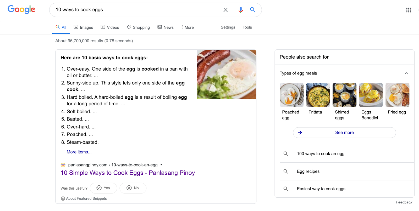Click 'Steam-basted.' item in snippet list

(82, 142)
